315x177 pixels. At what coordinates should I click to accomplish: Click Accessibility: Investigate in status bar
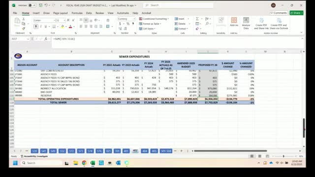click(x=34, y=156)
